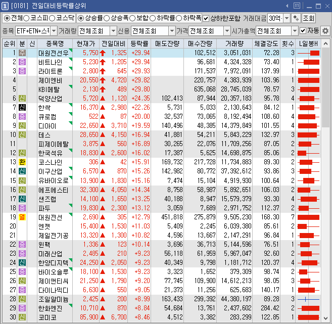
Task: Click the upper-limit arrow on 제이엔비 row
Action: tap(103, 80)
